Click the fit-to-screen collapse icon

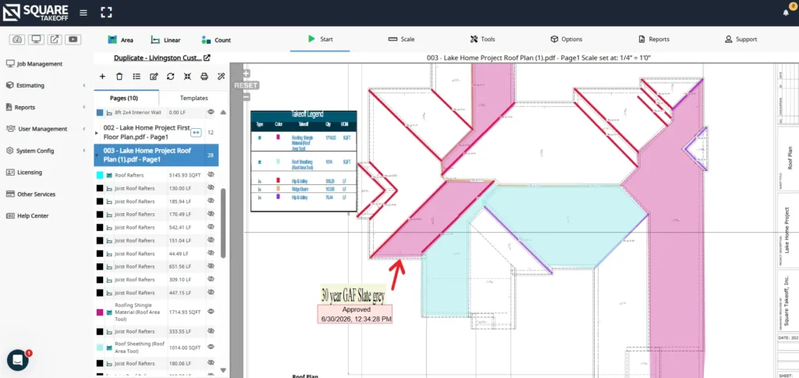187,77
